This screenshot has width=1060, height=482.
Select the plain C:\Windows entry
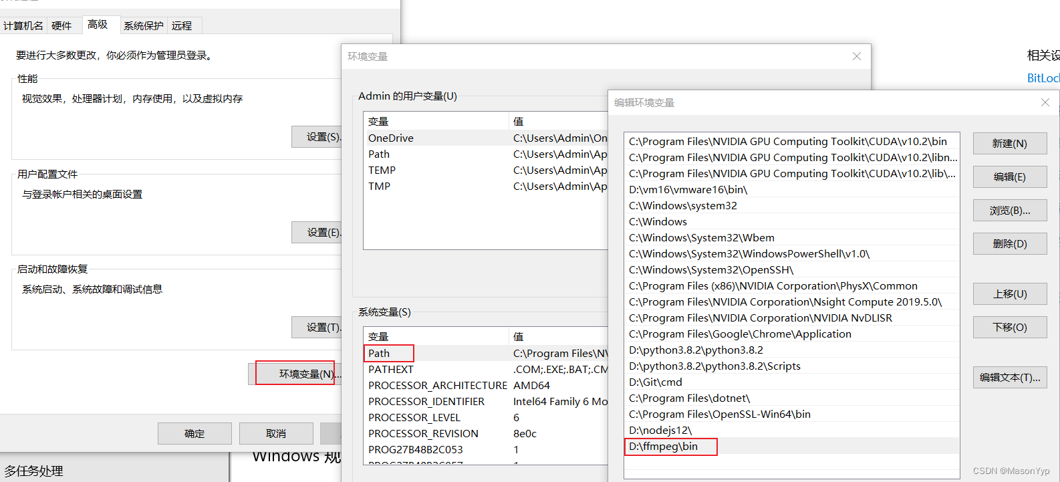792,221
